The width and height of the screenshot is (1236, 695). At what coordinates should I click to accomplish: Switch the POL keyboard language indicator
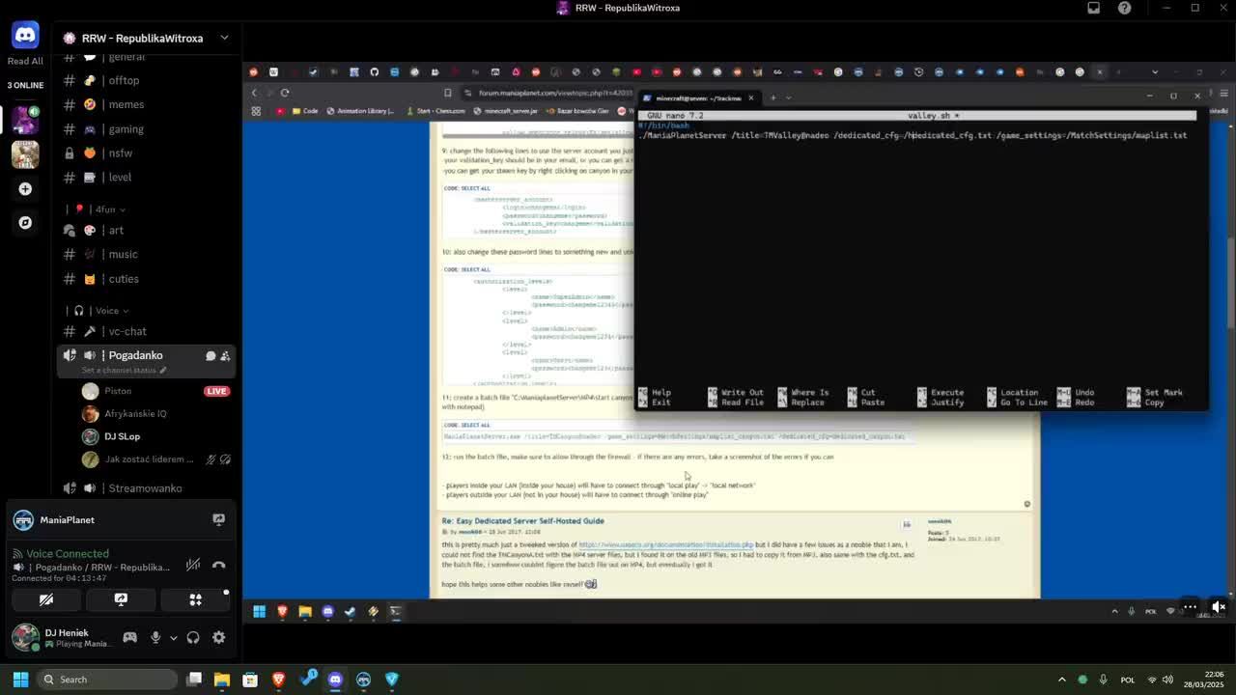pos(1127,680)
